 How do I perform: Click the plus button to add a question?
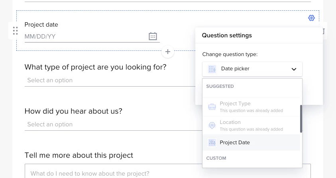(168, 52)
